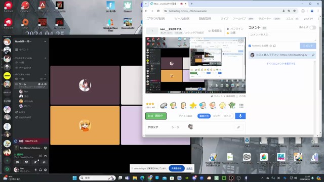Viewport: 324px width, 182px height.
Task: Send the yellow star gift item
Action: pyautogui.click(x=193, y=106)
